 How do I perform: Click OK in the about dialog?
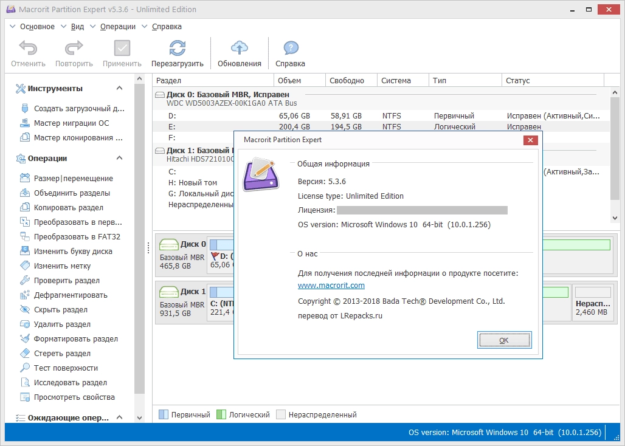[504, 340]
